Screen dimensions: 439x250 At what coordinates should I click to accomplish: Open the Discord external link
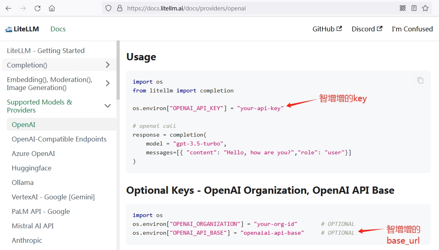[x=366, y=29]
